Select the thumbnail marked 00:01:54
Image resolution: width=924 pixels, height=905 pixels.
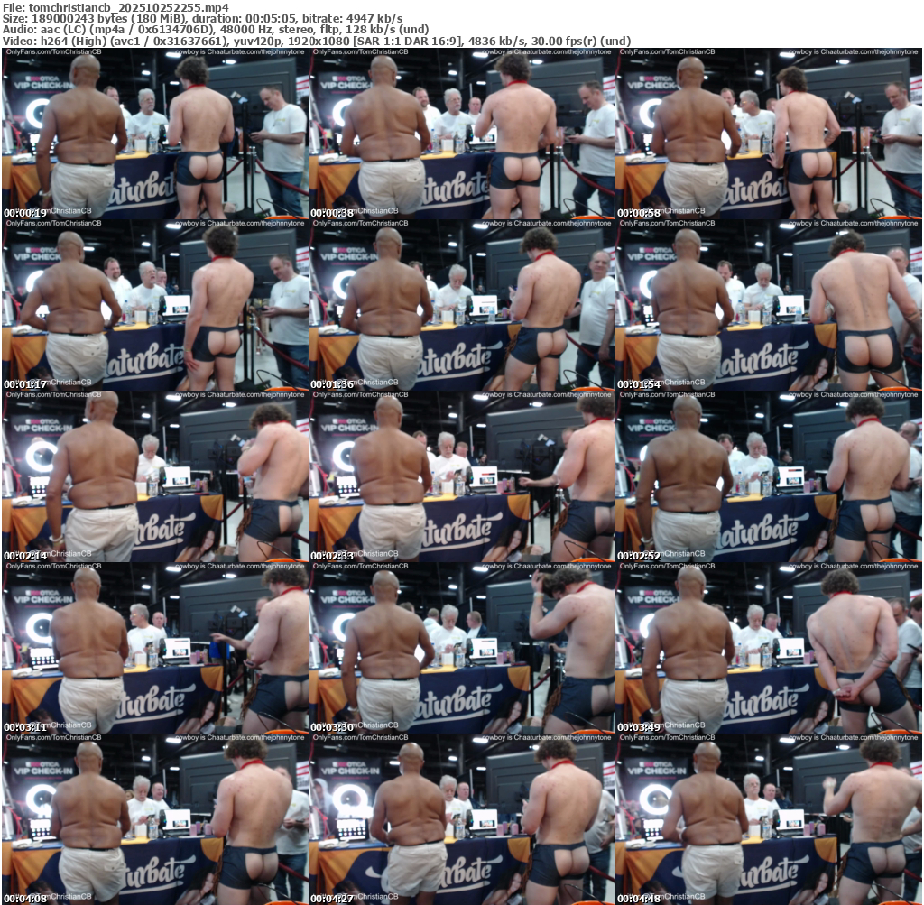769,305
